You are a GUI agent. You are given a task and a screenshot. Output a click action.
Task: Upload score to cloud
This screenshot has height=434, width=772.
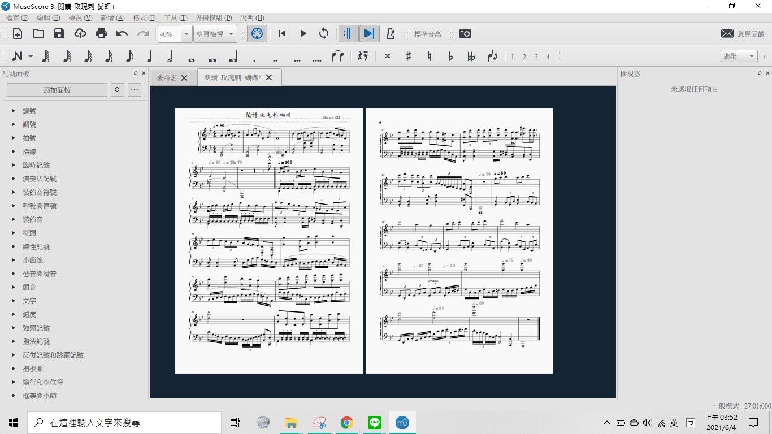[80, 33]
